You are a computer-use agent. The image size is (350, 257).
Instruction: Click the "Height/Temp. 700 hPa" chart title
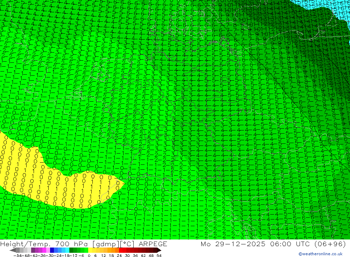[45, 244]
